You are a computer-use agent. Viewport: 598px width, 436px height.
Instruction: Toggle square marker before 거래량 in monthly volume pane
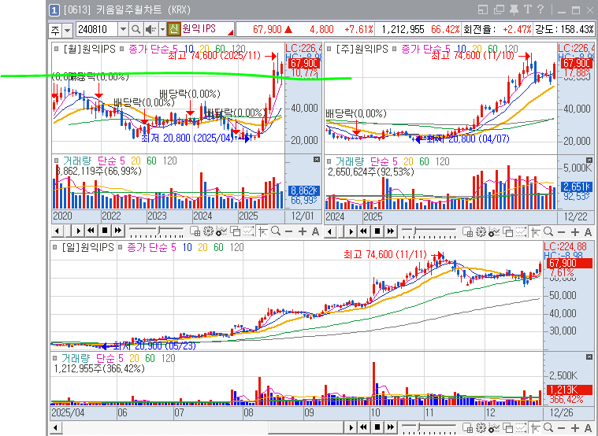pyautogui.click(x=57, y=161)
